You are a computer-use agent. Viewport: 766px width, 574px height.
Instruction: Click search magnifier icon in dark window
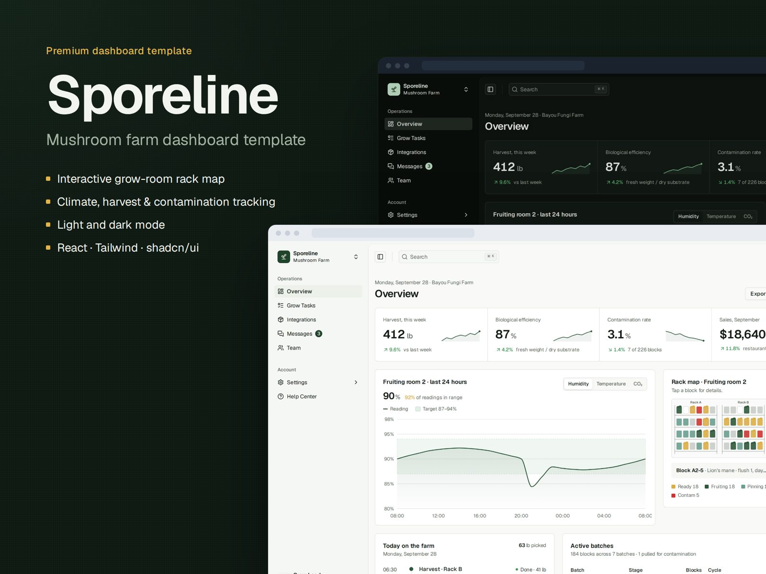(x=515, y=89)
